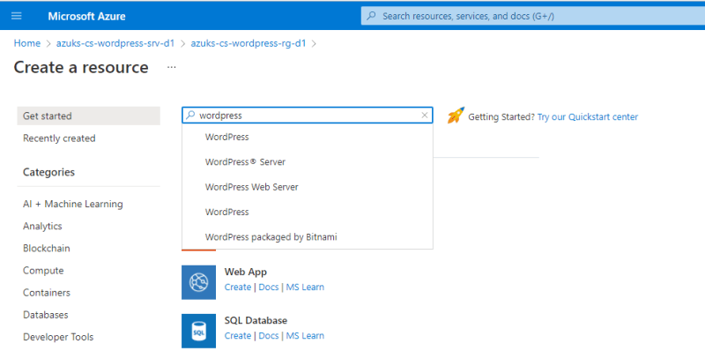Open Analytics category

pos(42,226)
